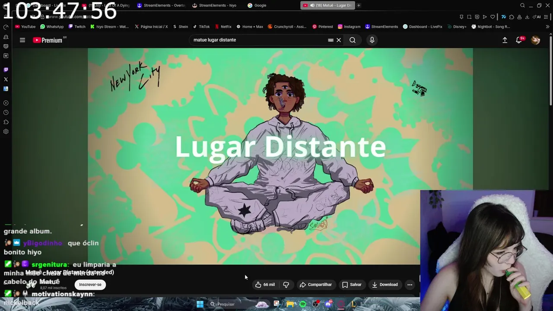Open hiyo Stream Kick bookmark
The height and width of the screenshot is (311, 553).
(109, 27)
